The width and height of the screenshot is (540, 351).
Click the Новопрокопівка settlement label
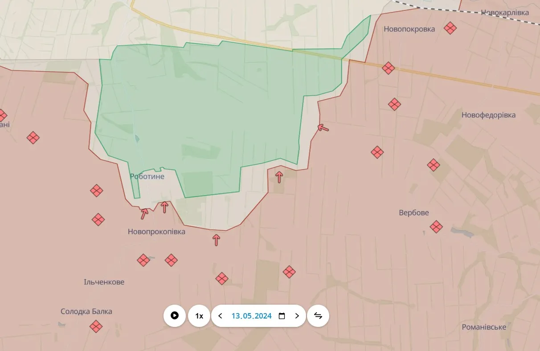click(156, 232)
